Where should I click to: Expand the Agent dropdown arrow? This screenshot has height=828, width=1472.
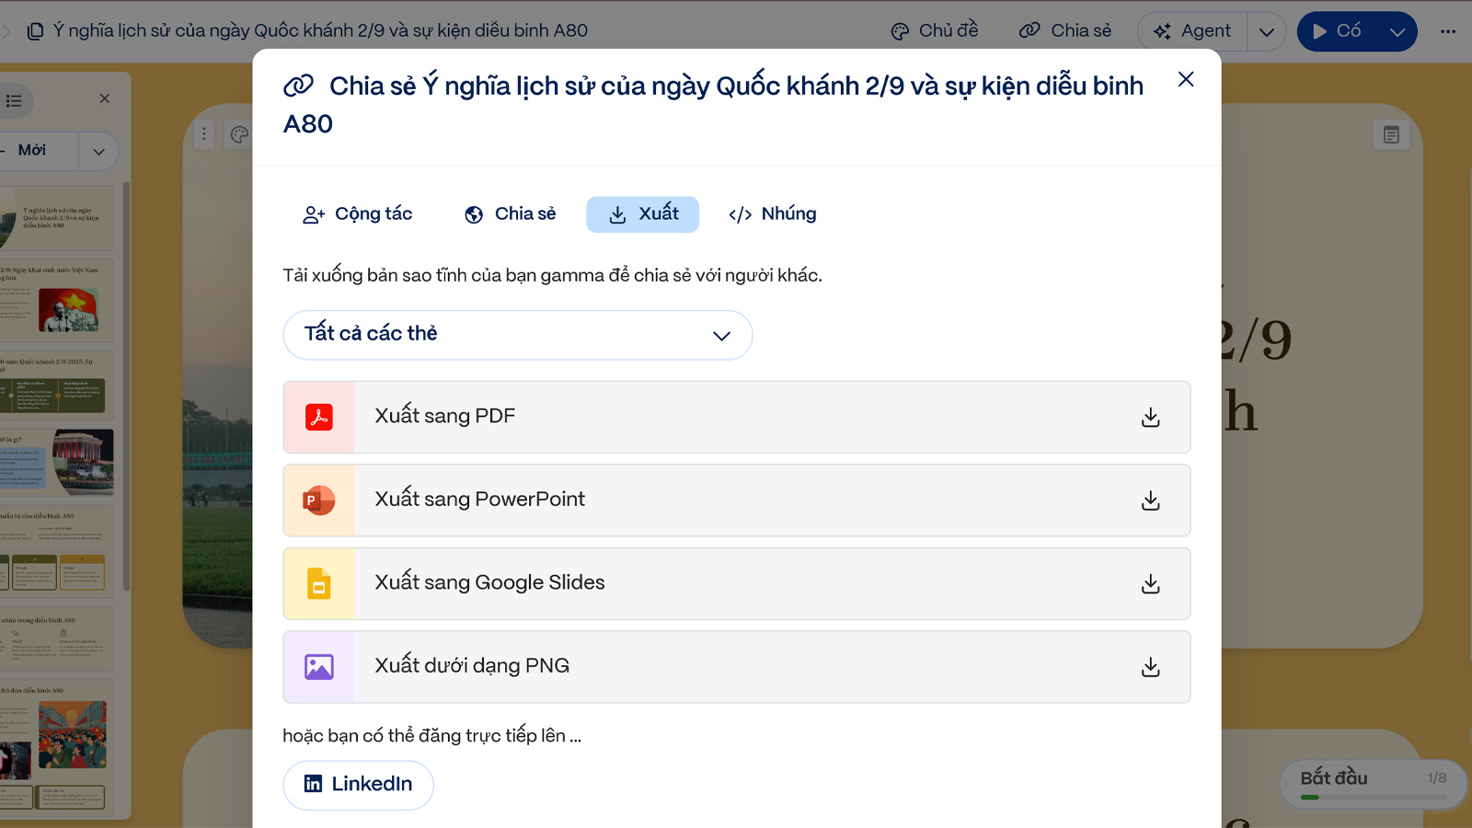click(1267, 32)
